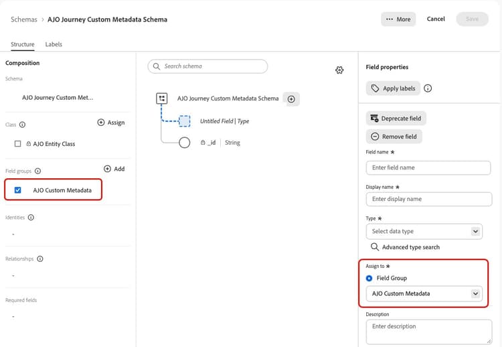Click the info icon beside Identities

[31, 218]
